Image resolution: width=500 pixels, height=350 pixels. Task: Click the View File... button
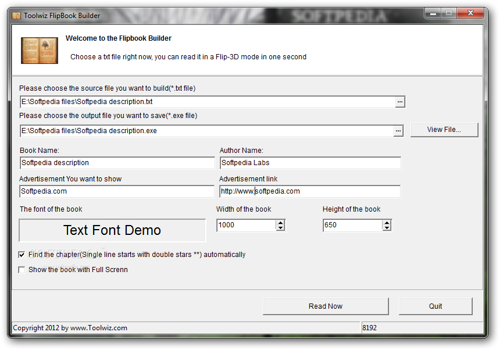(444, 130)
